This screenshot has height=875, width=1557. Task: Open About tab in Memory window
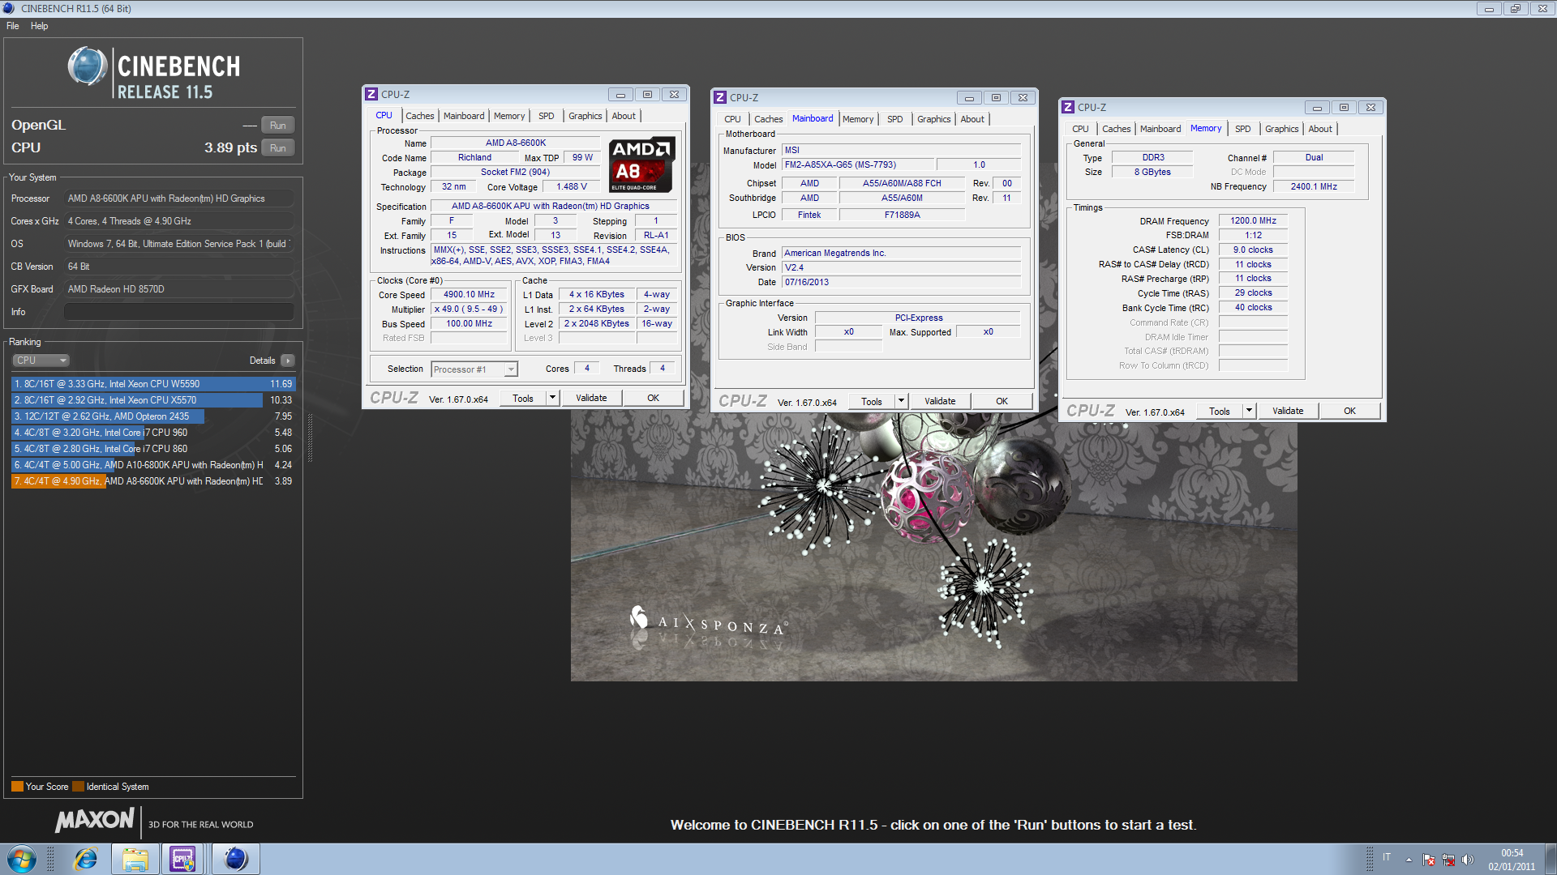click(x=1320, y=129)
